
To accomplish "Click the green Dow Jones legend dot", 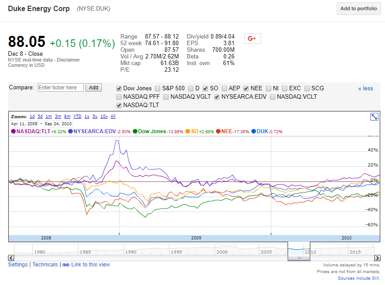I will pos(135,131).
